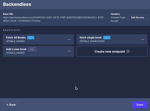Open the fetch single book endpoint
This screenshot has height=111, width=150.
(112, 39)
